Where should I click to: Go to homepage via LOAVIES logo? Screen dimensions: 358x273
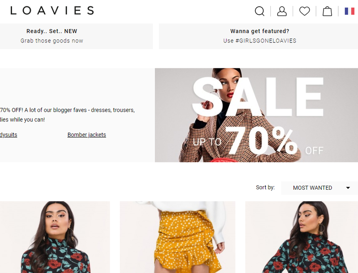point(52,10)
